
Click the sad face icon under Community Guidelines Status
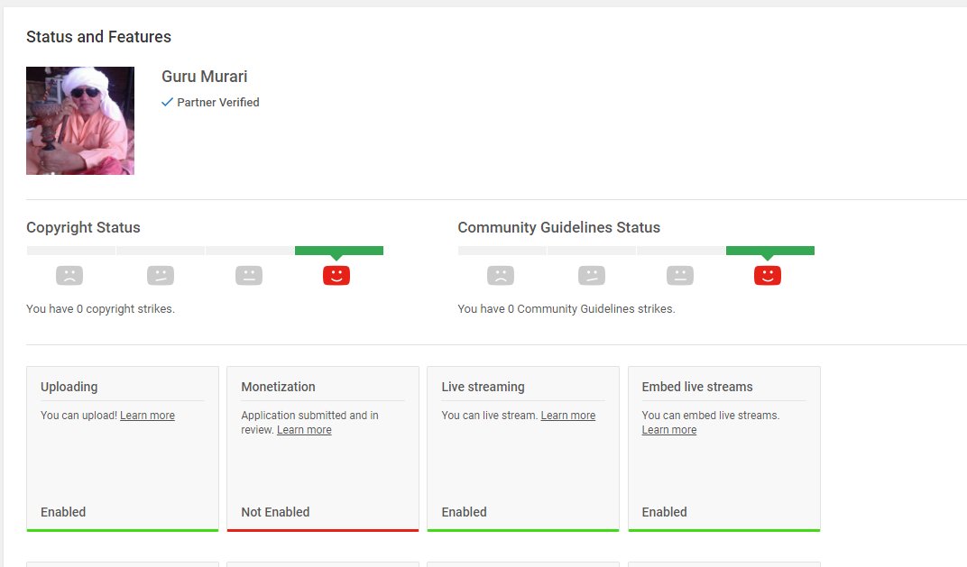coord(500,276)
